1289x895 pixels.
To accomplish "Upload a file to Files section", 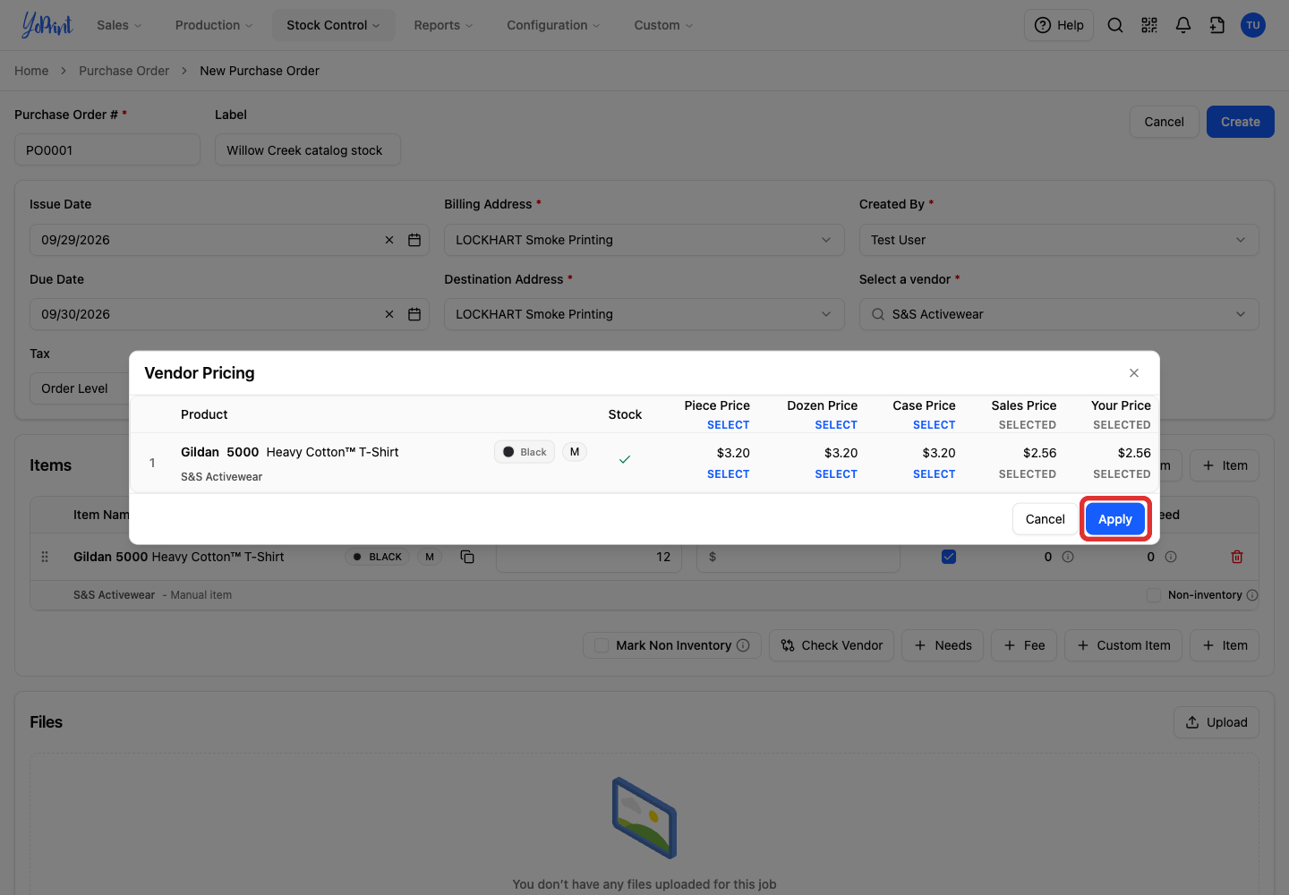I will click(x=1216, y=722).
